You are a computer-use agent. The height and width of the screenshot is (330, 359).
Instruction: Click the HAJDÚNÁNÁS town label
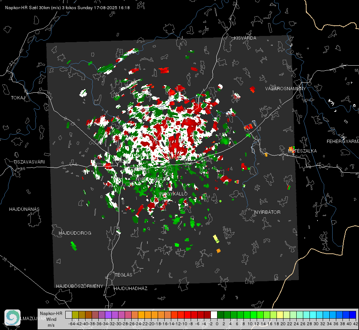pyautogui.click(x=24, y=209)
